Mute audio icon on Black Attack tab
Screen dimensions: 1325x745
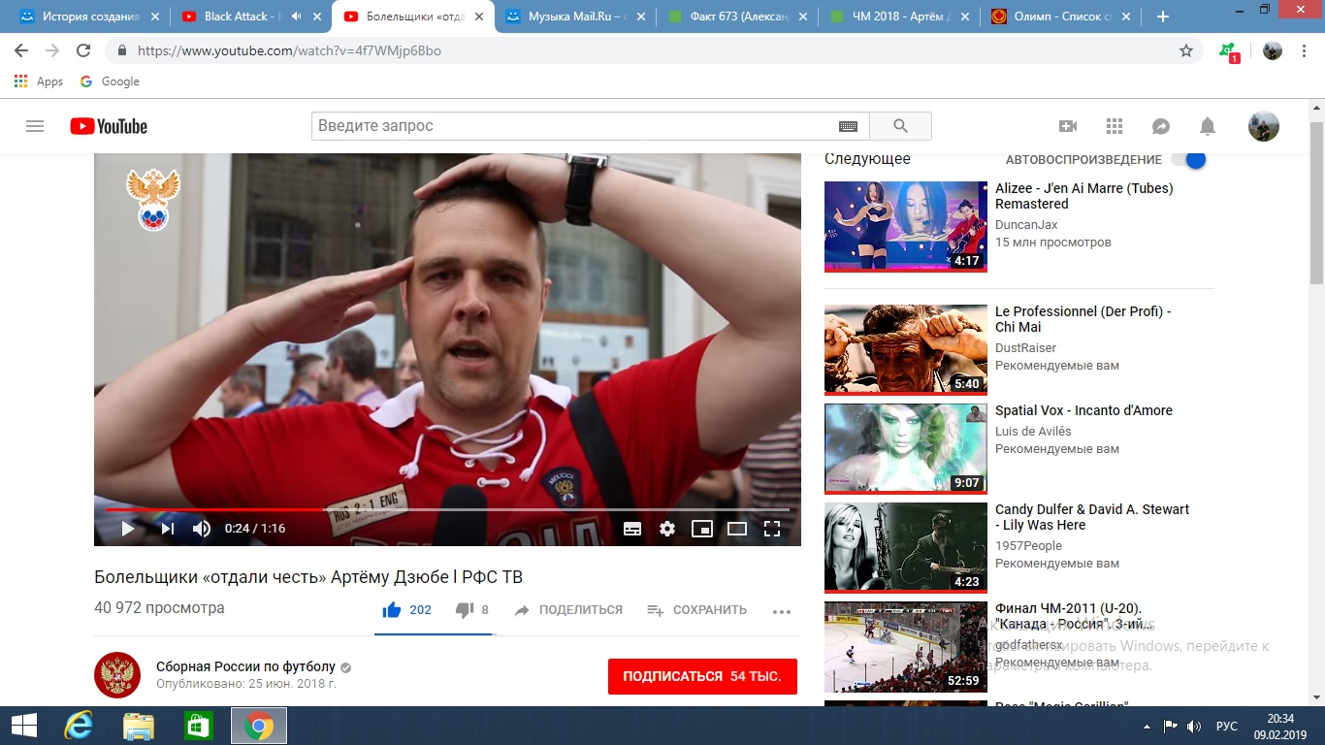pos(295,16)
